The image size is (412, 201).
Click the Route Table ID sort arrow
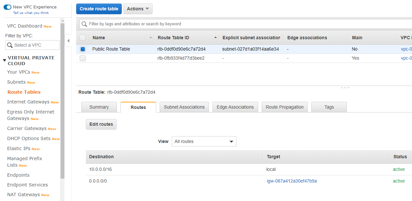[216, 38]
